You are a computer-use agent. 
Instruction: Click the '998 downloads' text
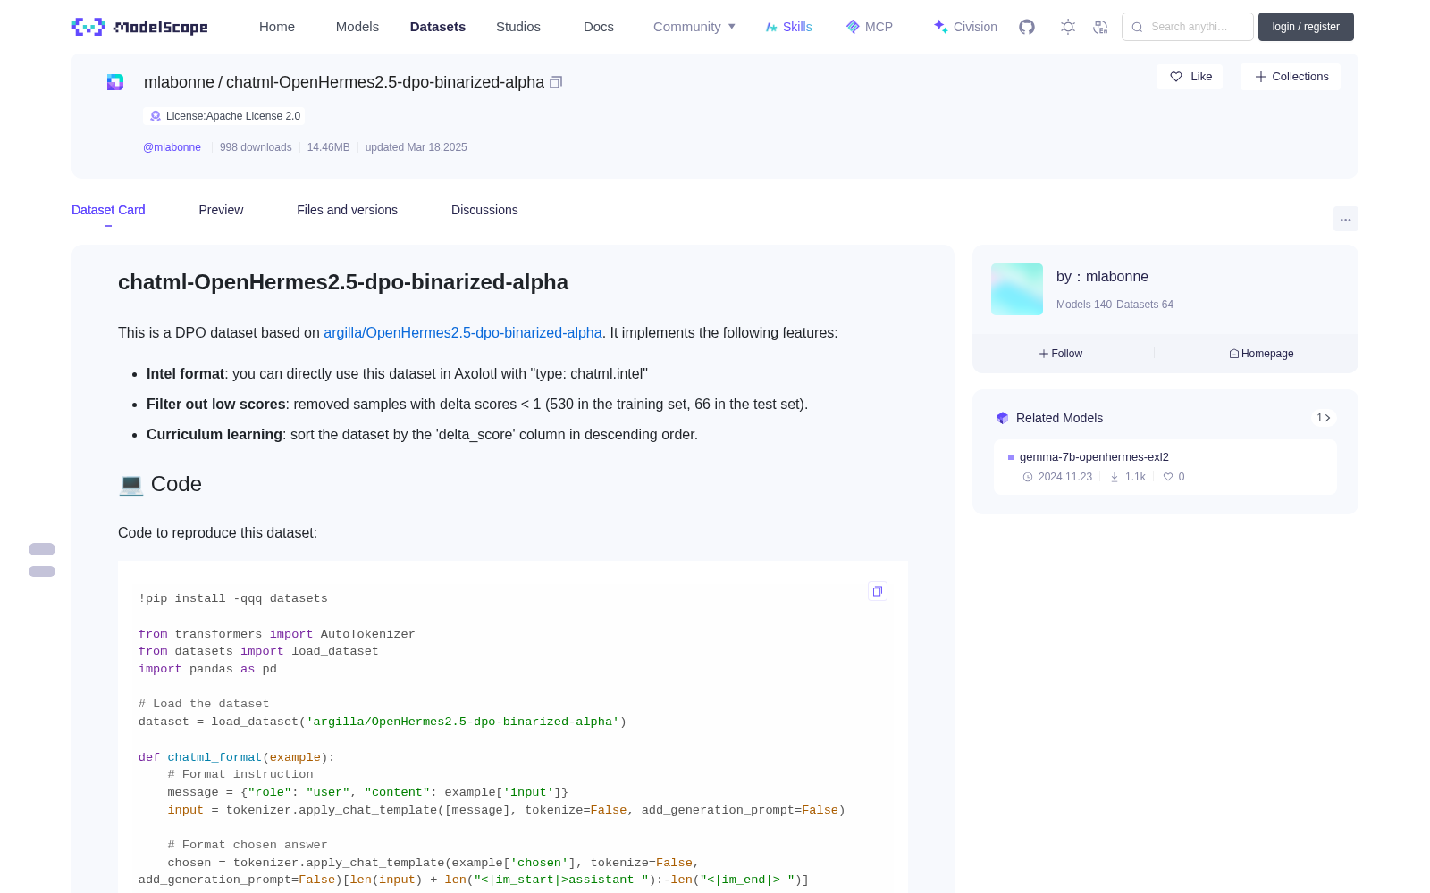[256, 147]
